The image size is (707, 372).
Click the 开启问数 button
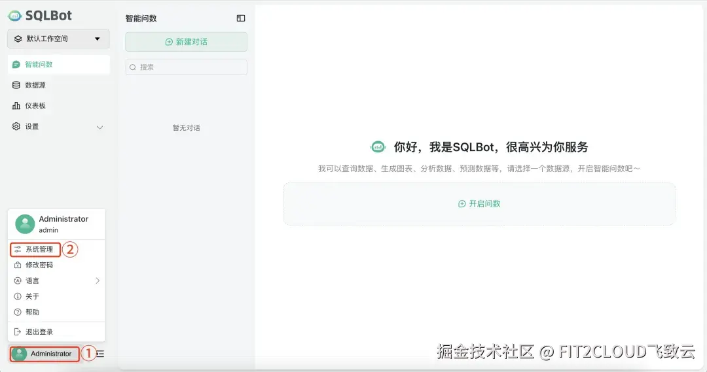479,203
